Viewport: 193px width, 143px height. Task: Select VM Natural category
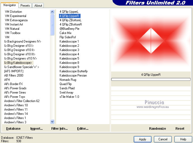pos(12,29)
